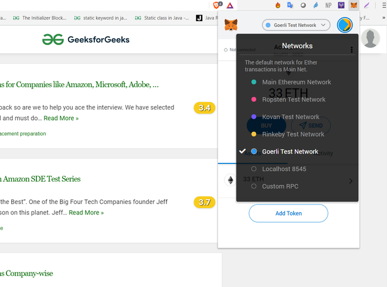387x287 pixels.
Task: Choose Custom RPC network option
Action: click(297, 186)
